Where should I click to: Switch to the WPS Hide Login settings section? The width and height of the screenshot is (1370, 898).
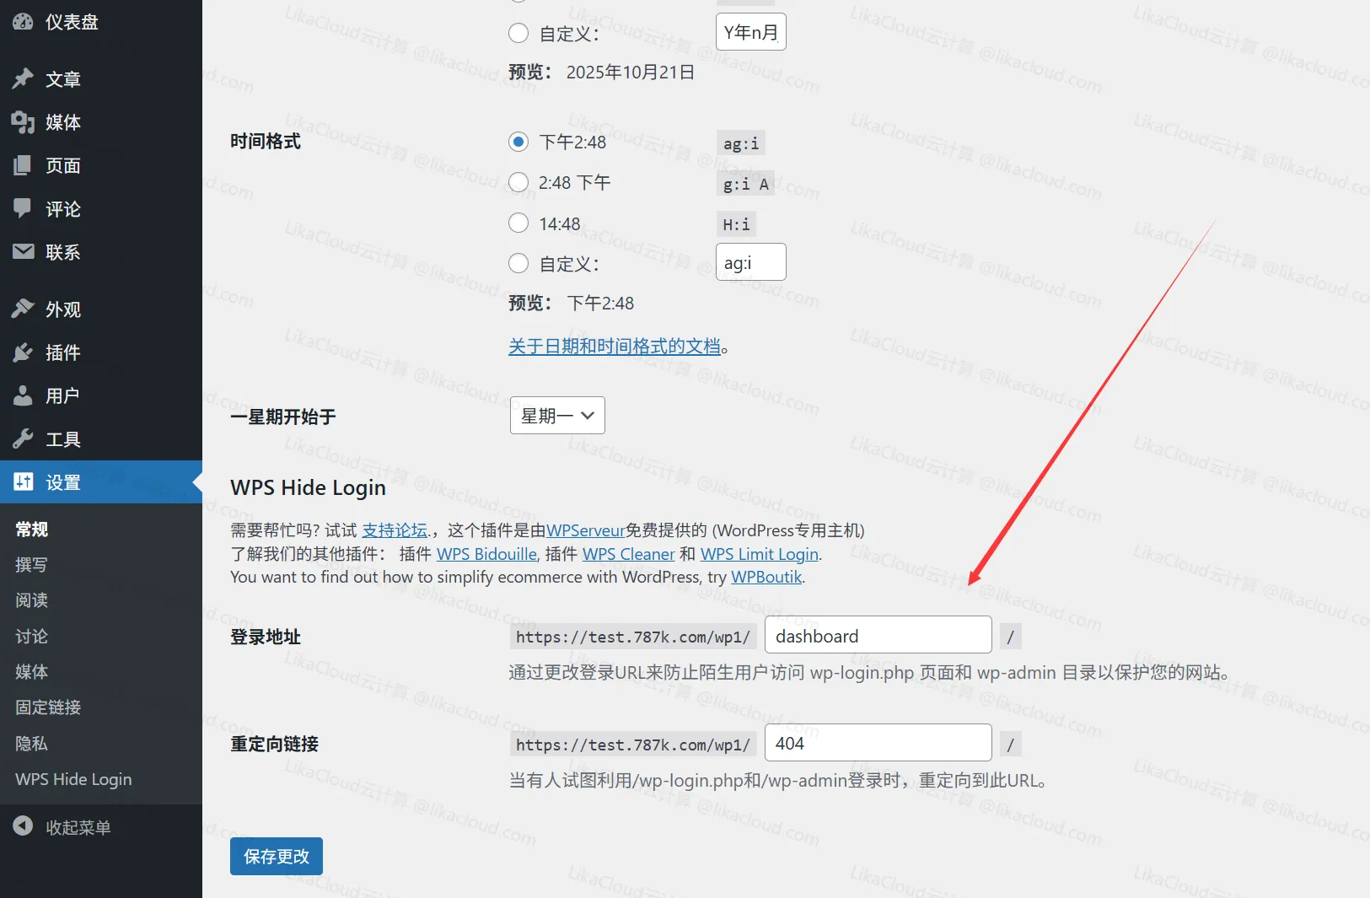(72, 778)
